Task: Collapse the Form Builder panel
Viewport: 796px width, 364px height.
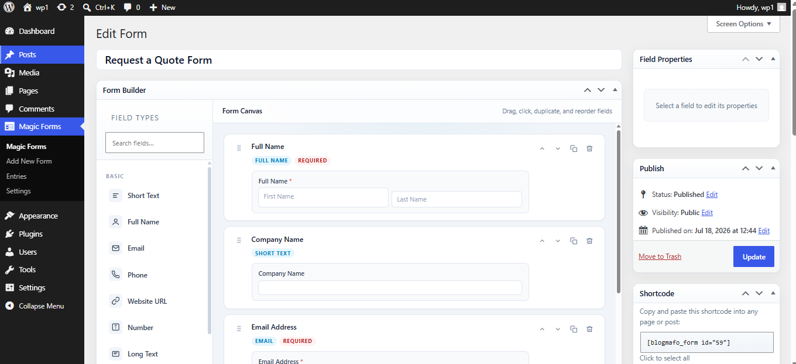Action: [x=615, y=90]
